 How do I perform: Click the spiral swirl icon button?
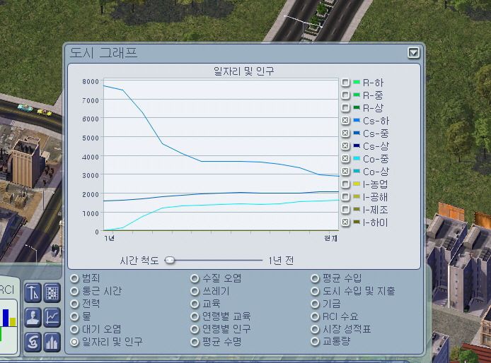click(33, 342)
